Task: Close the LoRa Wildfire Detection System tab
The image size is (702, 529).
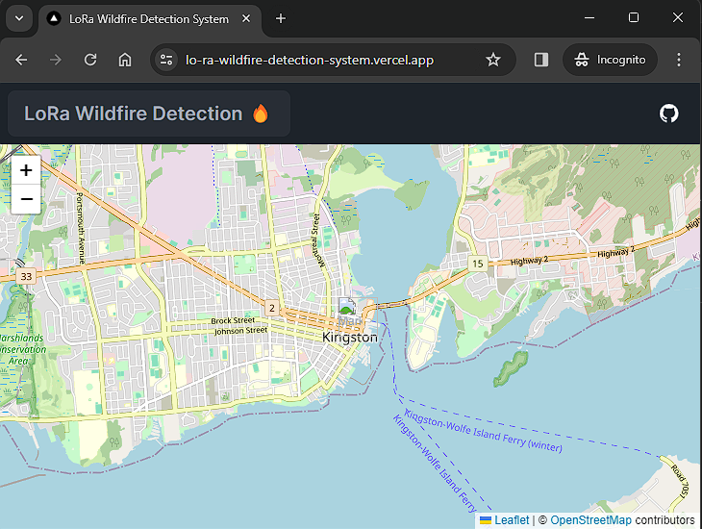Action: 246,19
